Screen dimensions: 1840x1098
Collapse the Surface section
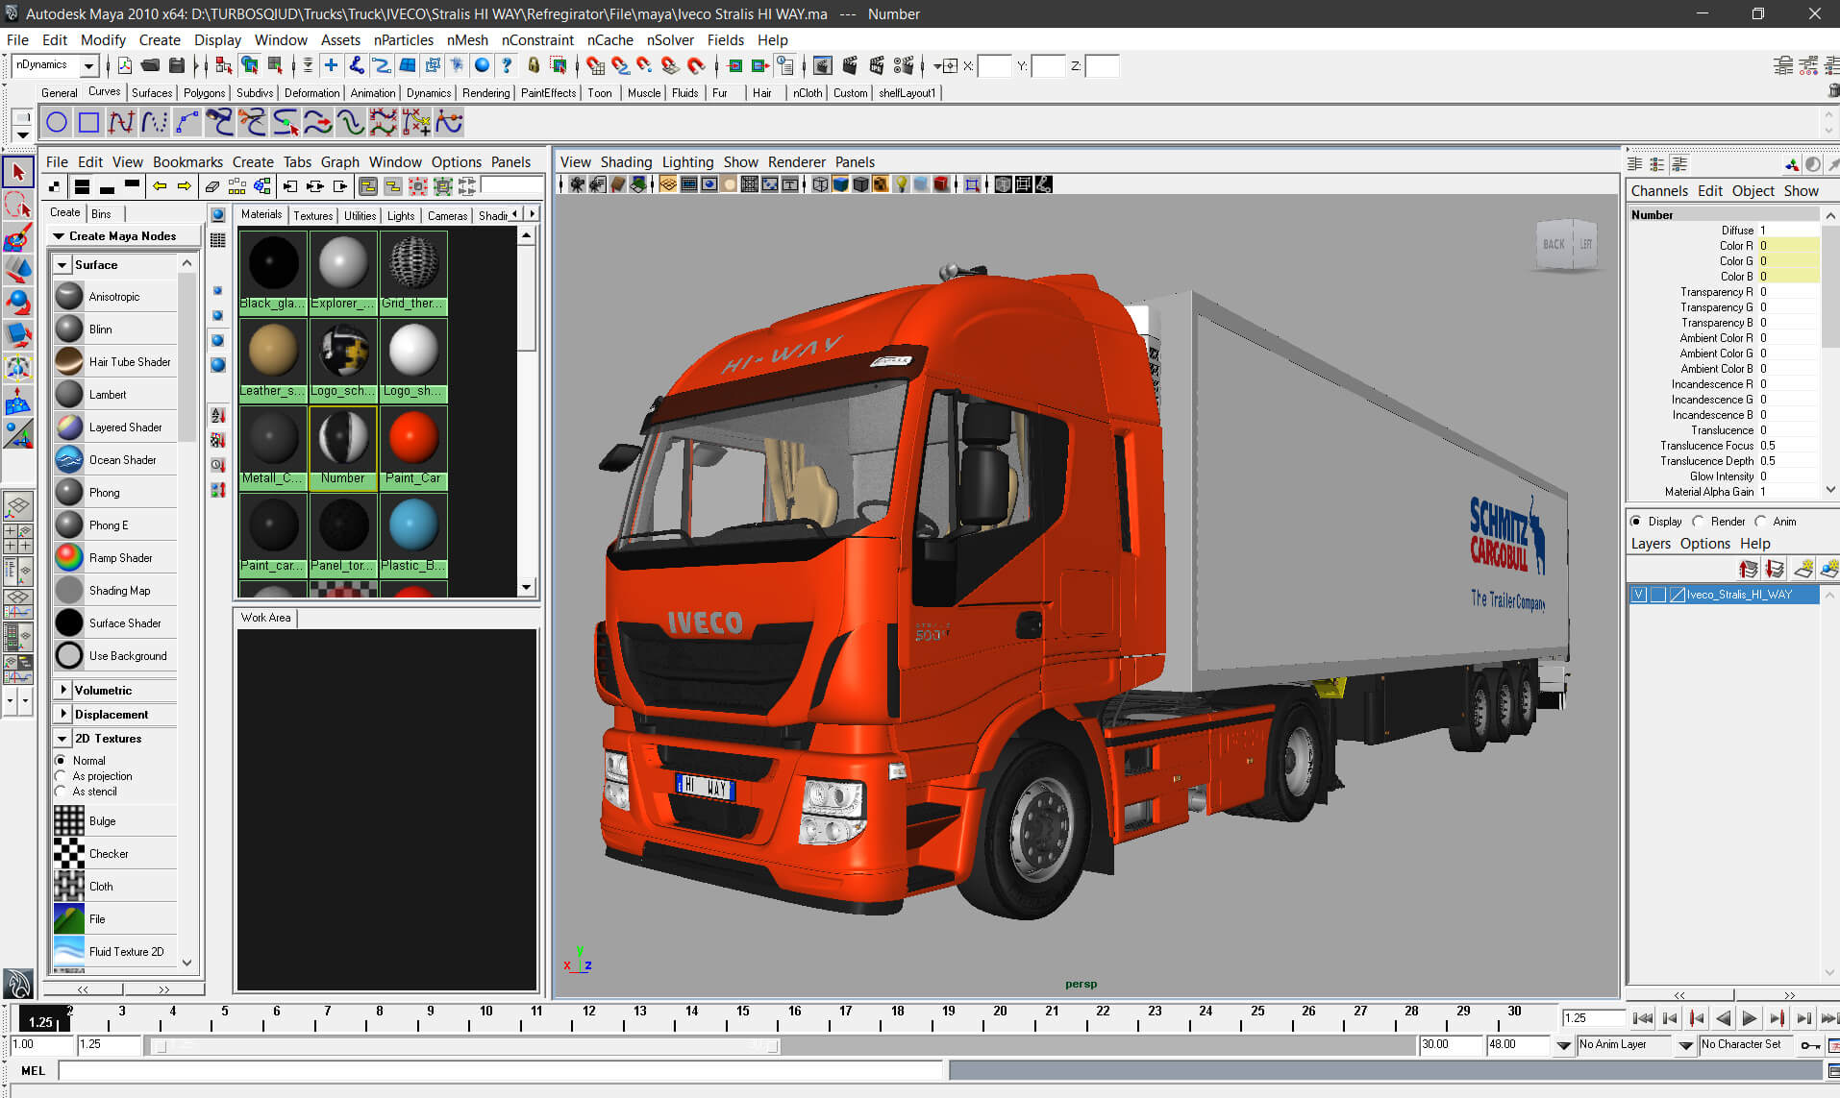pos(62,264)
